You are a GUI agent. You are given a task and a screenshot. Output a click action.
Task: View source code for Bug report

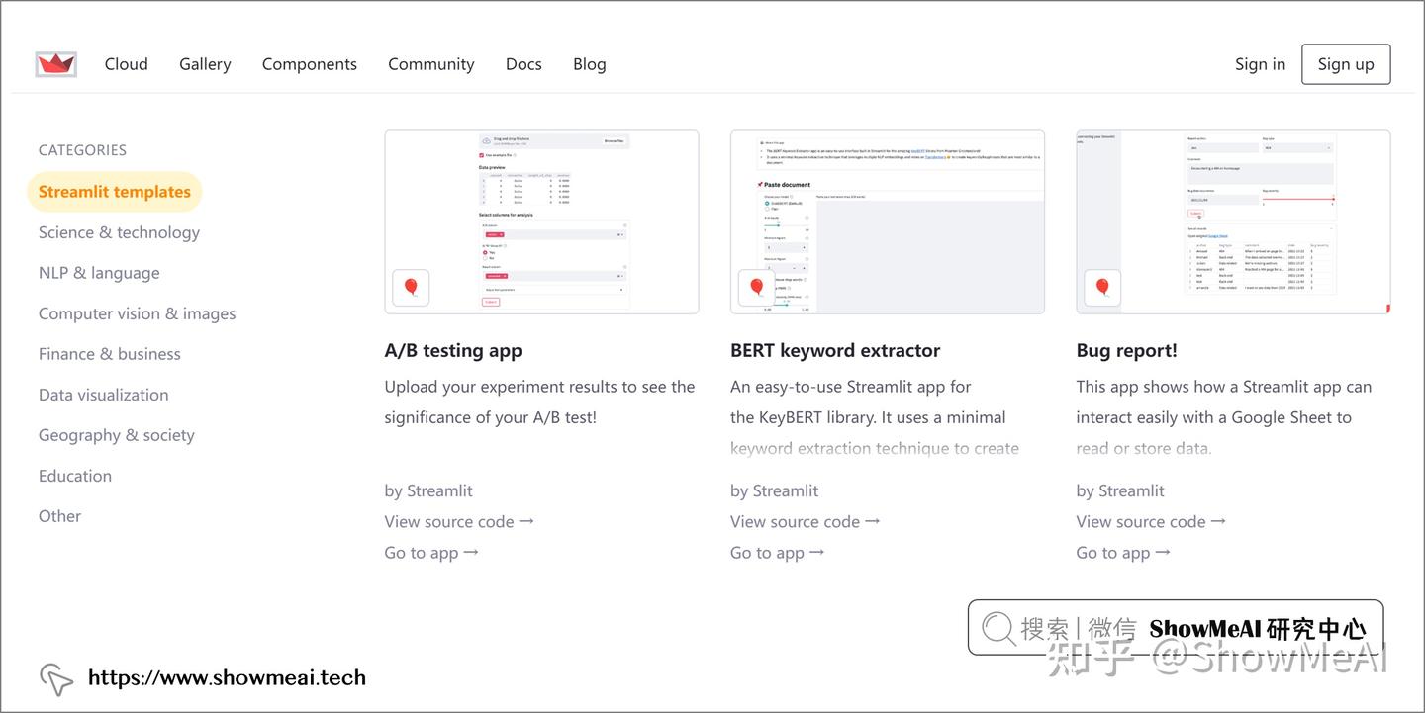click(1151, 521)
